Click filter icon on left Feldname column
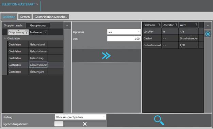Image resolution: width=213 pixels, height=129 pixels. click(x=46, y=32)
